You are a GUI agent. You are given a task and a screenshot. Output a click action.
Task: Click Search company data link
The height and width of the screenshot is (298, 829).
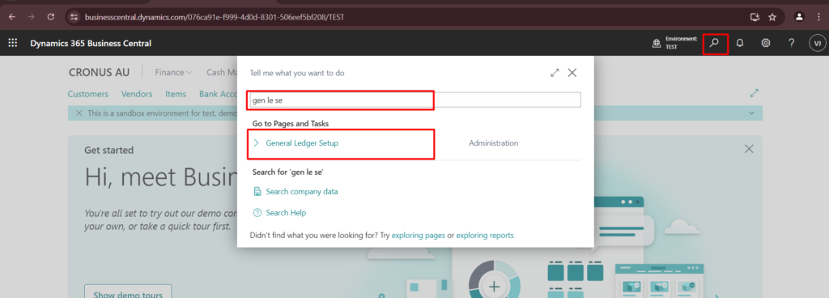tap(301, 192)
